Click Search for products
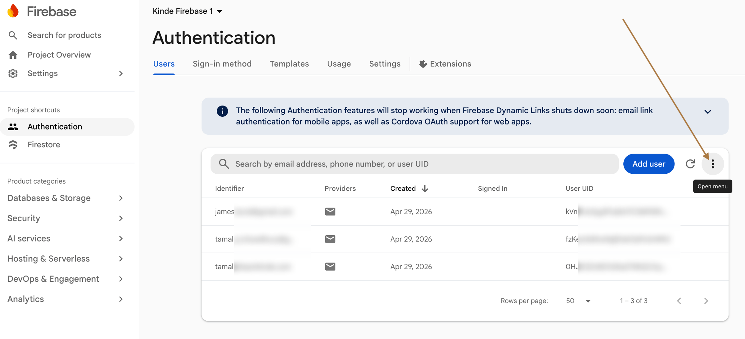Viewport: 745px width, 339px height. 64,35
